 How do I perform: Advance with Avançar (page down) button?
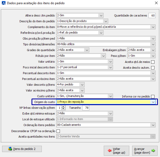(145, 151)
